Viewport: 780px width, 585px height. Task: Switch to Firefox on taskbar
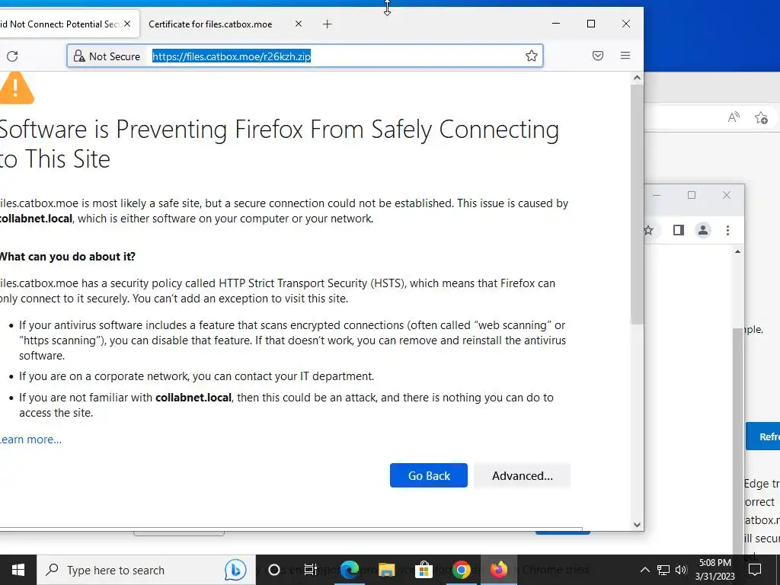point(498,570)
